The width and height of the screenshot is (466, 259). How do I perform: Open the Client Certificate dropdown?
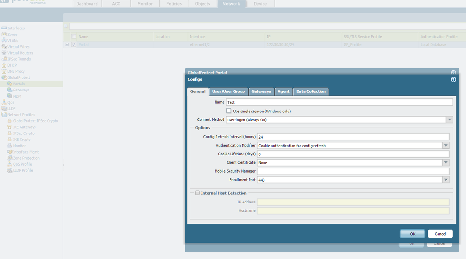pos(446,163)
